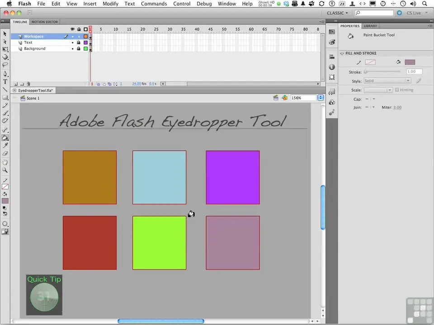Viewport: 434px width, 325px height.
Task: Select the Paint Bucket tool in toolbox
Action: pos(5,138)
